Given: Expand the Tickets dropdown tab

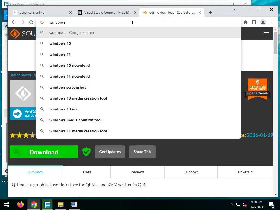Looking at the screenshot, I should 245,172.
